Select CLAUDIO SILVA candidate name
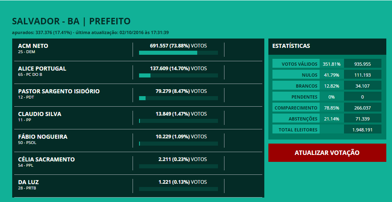The width and height of the screenshot is (392, 202). [x=39, y=114]
